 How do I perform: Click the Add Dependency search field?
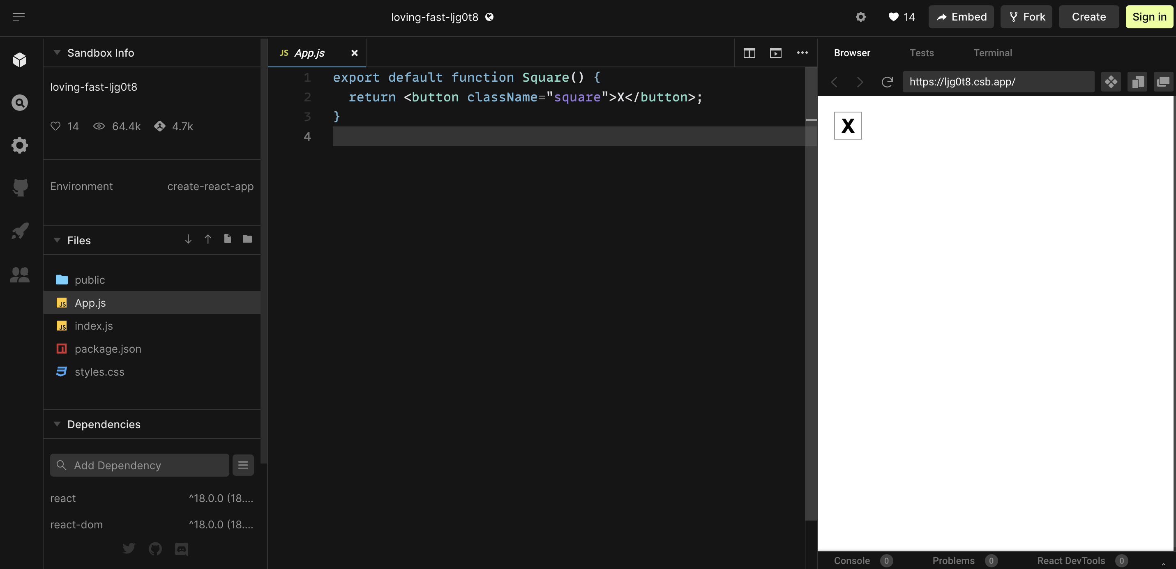pyautogui.click(x=139, y=465)
